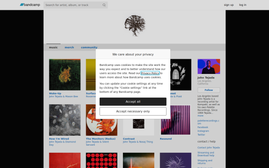Open The Monitors (Redux) album cover
269x168 pixels.
[102, 120]
